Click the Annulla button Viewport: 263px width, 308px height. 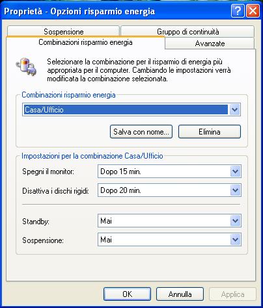pyautogui.click(x=180, y=294)
